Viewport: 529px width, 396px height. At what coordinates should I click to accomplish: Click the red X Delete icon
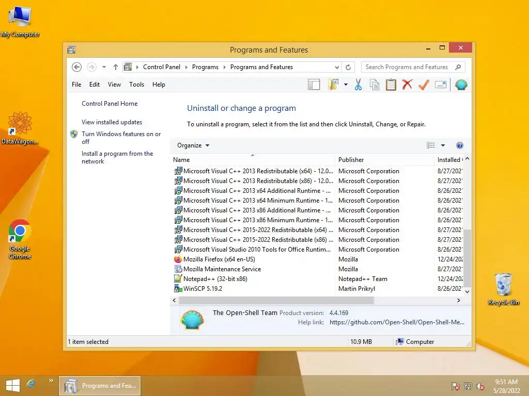[x=407, y=85]
